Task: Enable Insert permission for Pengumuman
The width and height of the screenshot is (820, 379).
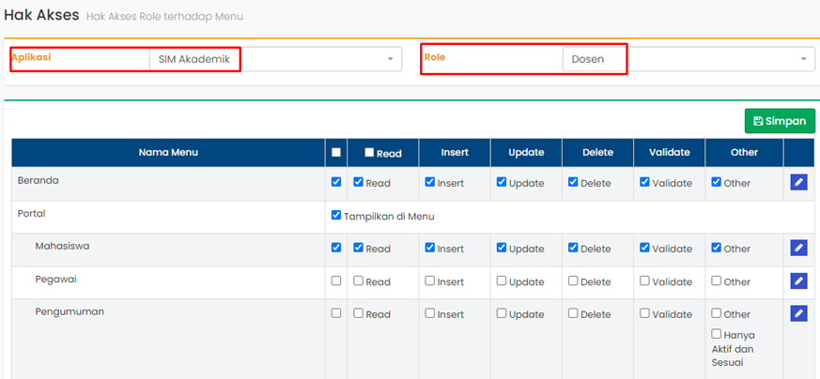Action: coord(430,313)
